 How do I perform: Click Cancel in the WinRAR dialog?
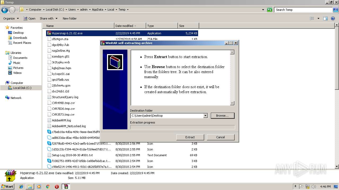220,137
